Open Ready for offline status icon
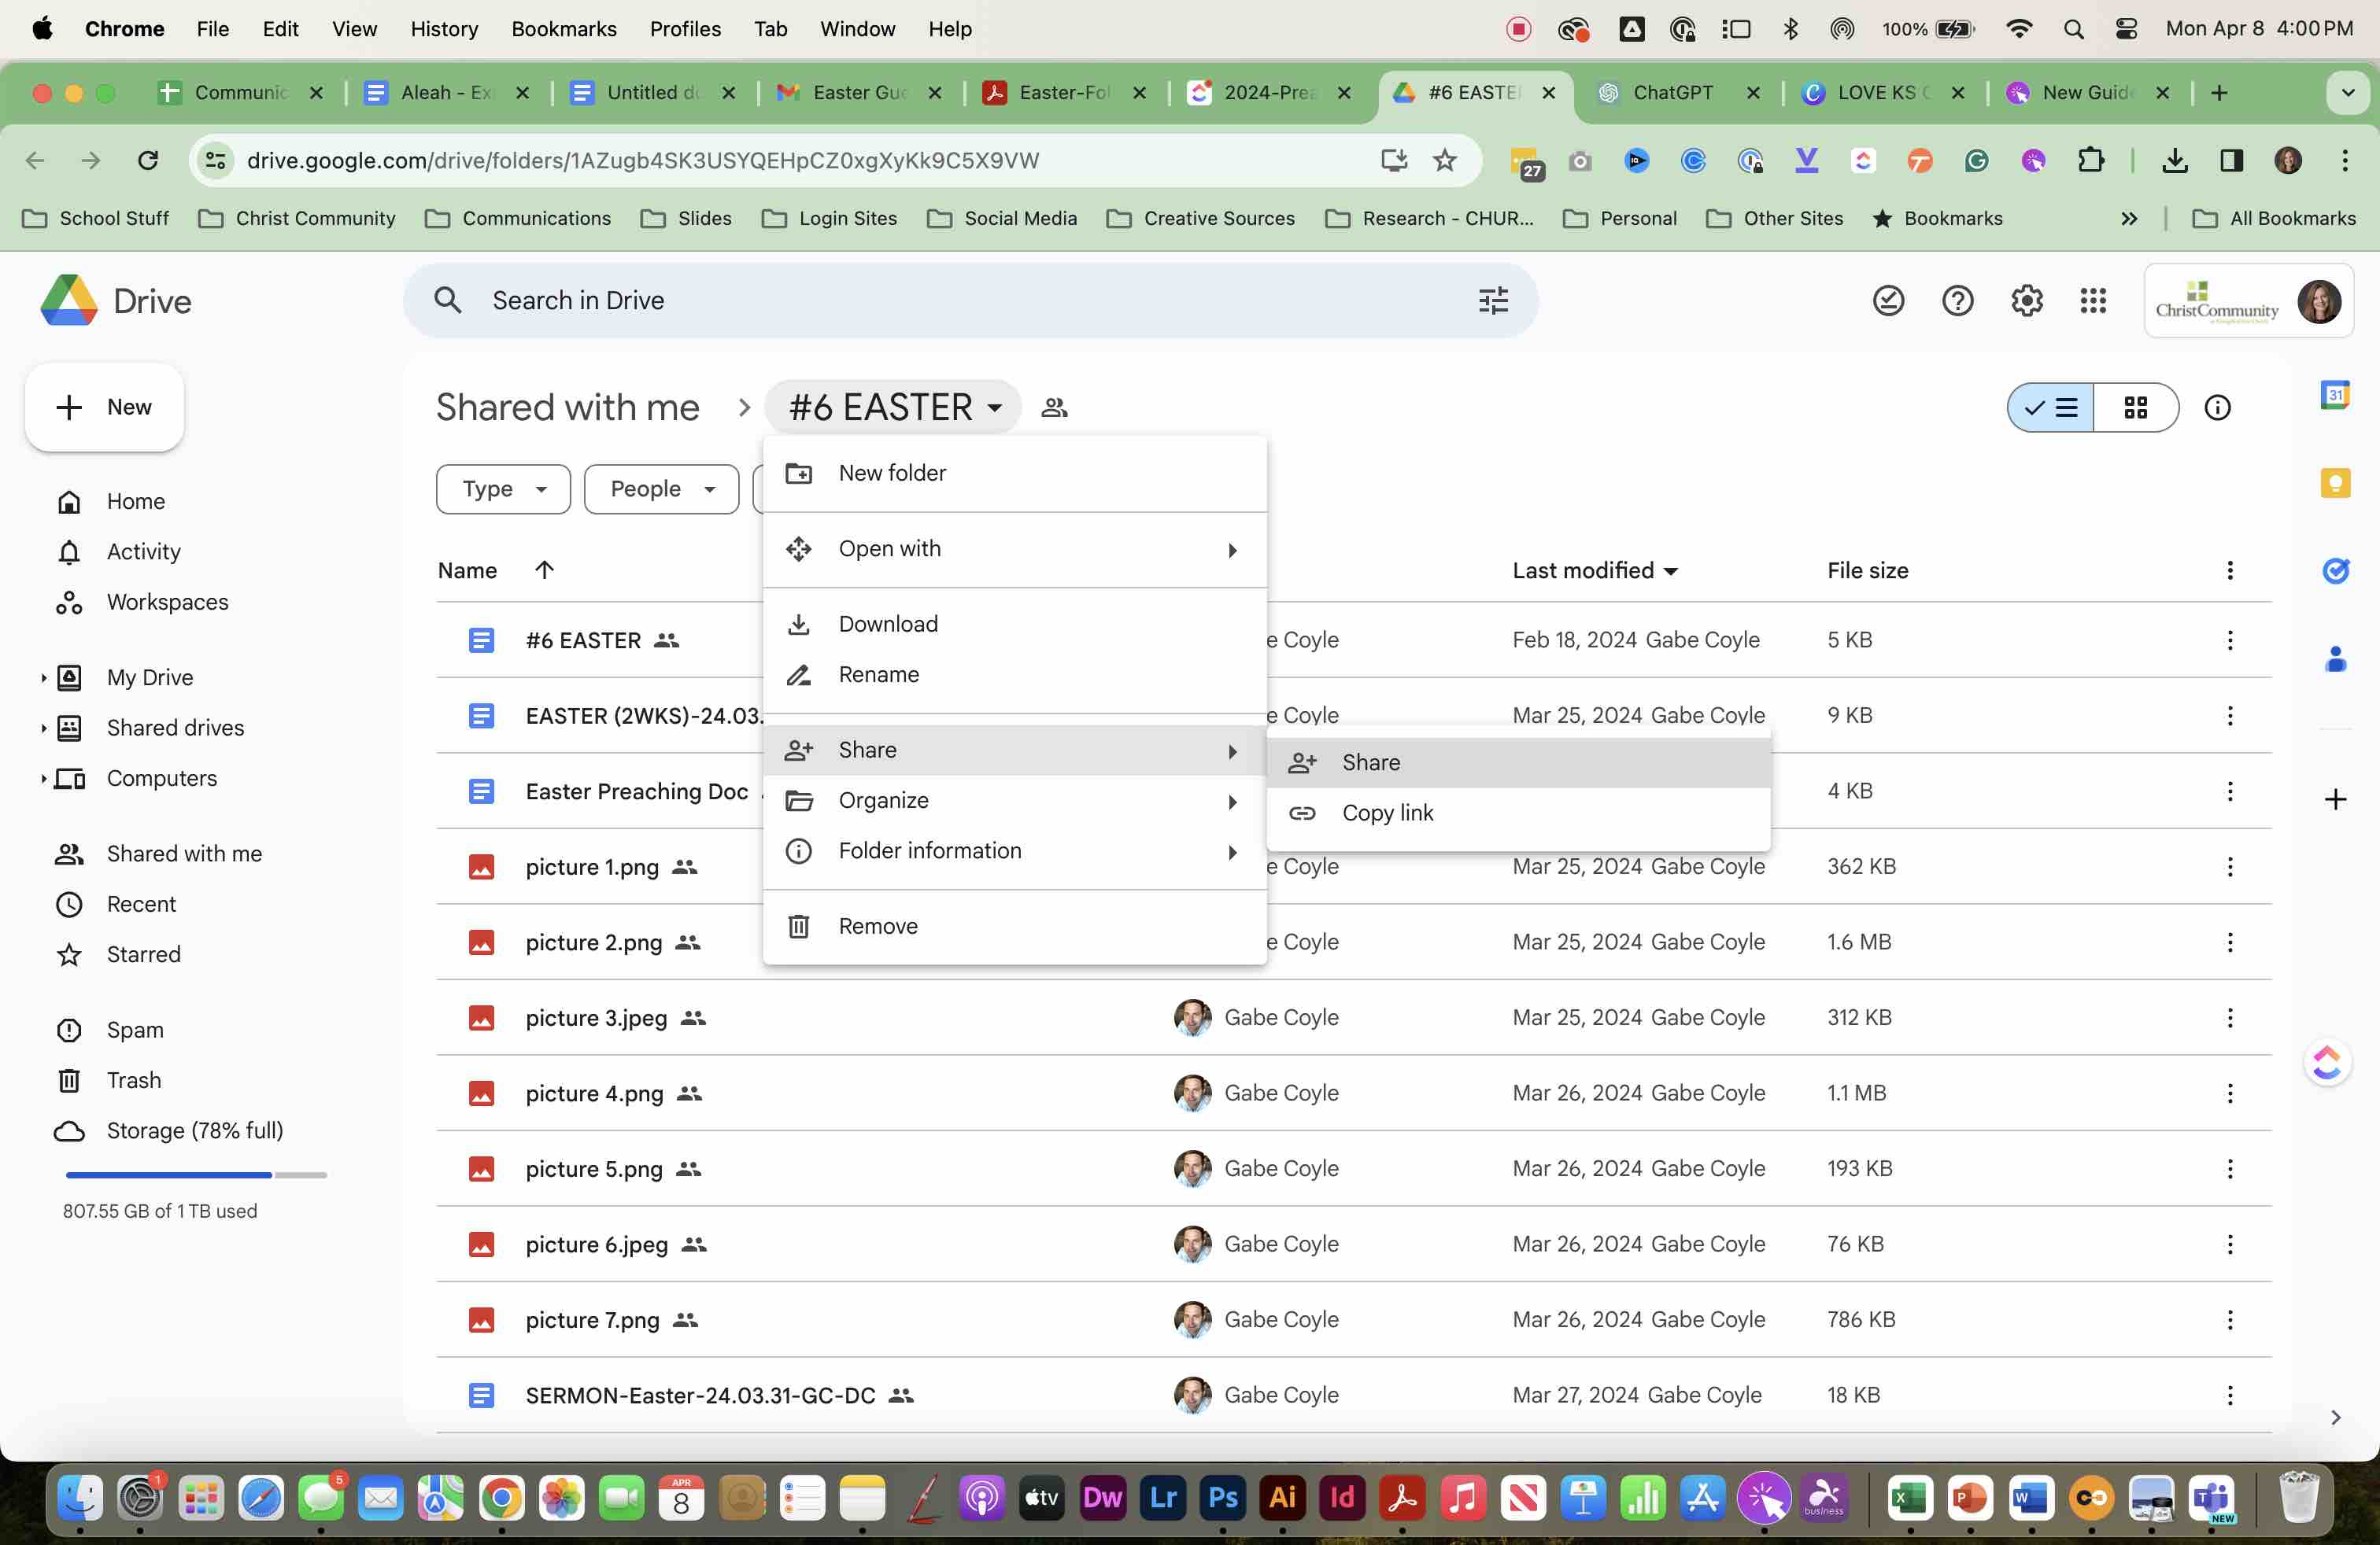Screen dimensions: 2380x1545 coord(1888,300)
